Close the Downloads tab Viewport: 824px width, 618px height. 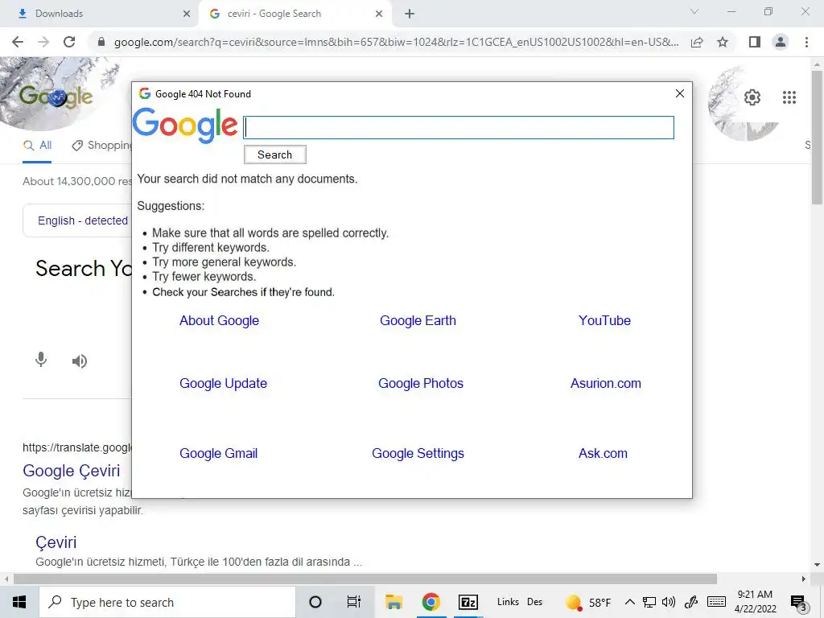pos(187,14)
